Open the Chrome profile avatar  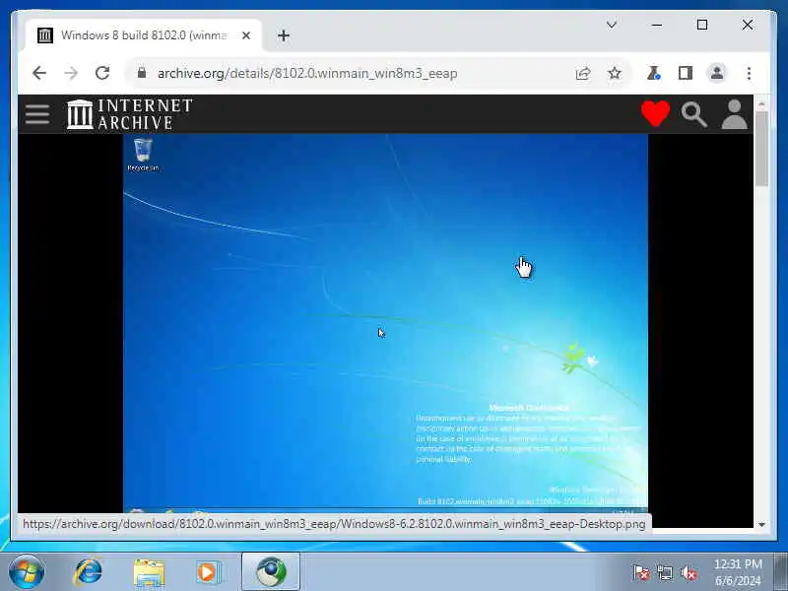point(717,73)
